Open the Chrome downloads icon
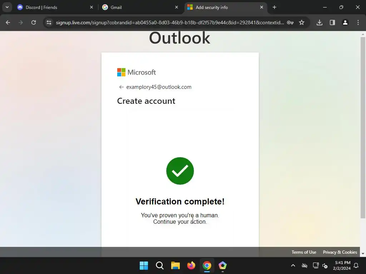The image size is (366, 274). click(x=320, y=22)
